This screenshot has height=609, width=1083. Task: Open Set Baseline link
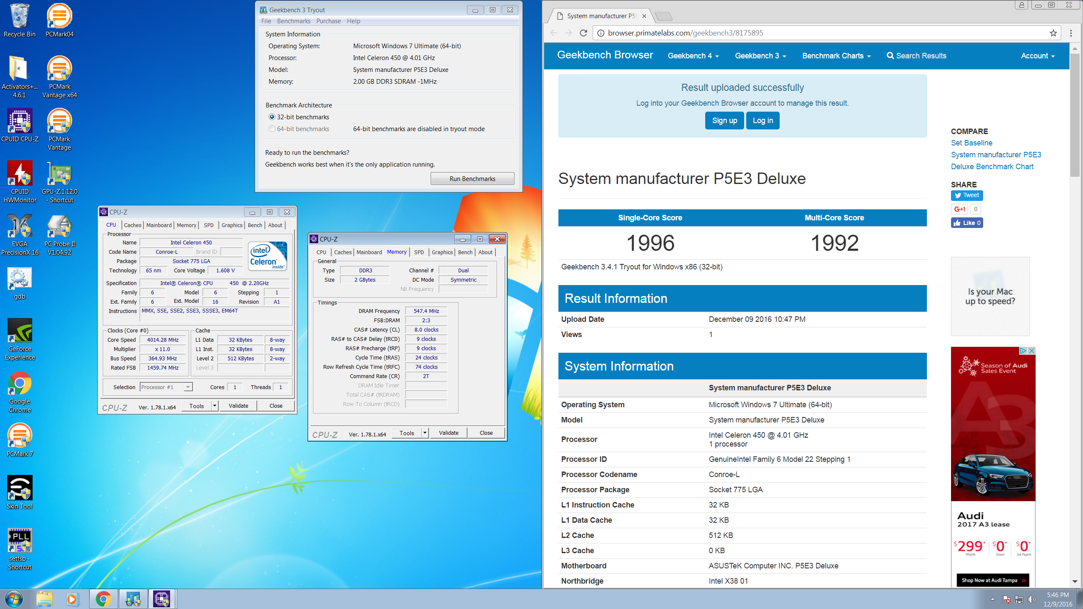pyautogui.click(x=971, y=143)
